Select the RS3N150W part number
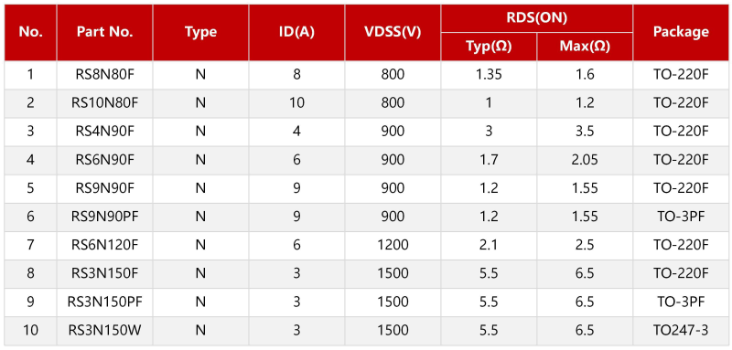The image size is (732, 350). [104, 331]
